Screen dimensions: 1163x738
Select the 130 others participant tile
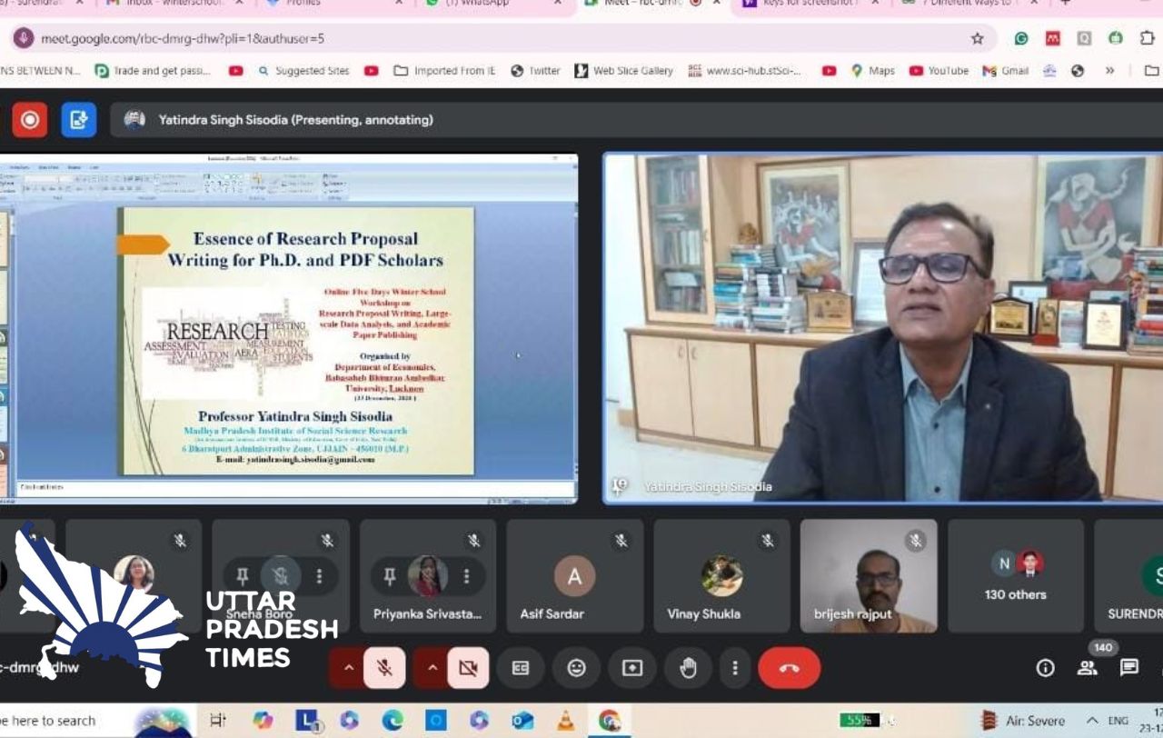[1016, 576]
